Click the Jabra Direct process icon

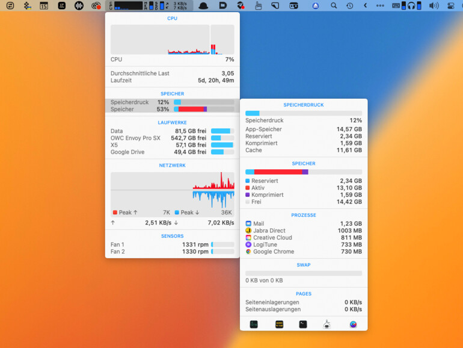(x=248, y=231)
